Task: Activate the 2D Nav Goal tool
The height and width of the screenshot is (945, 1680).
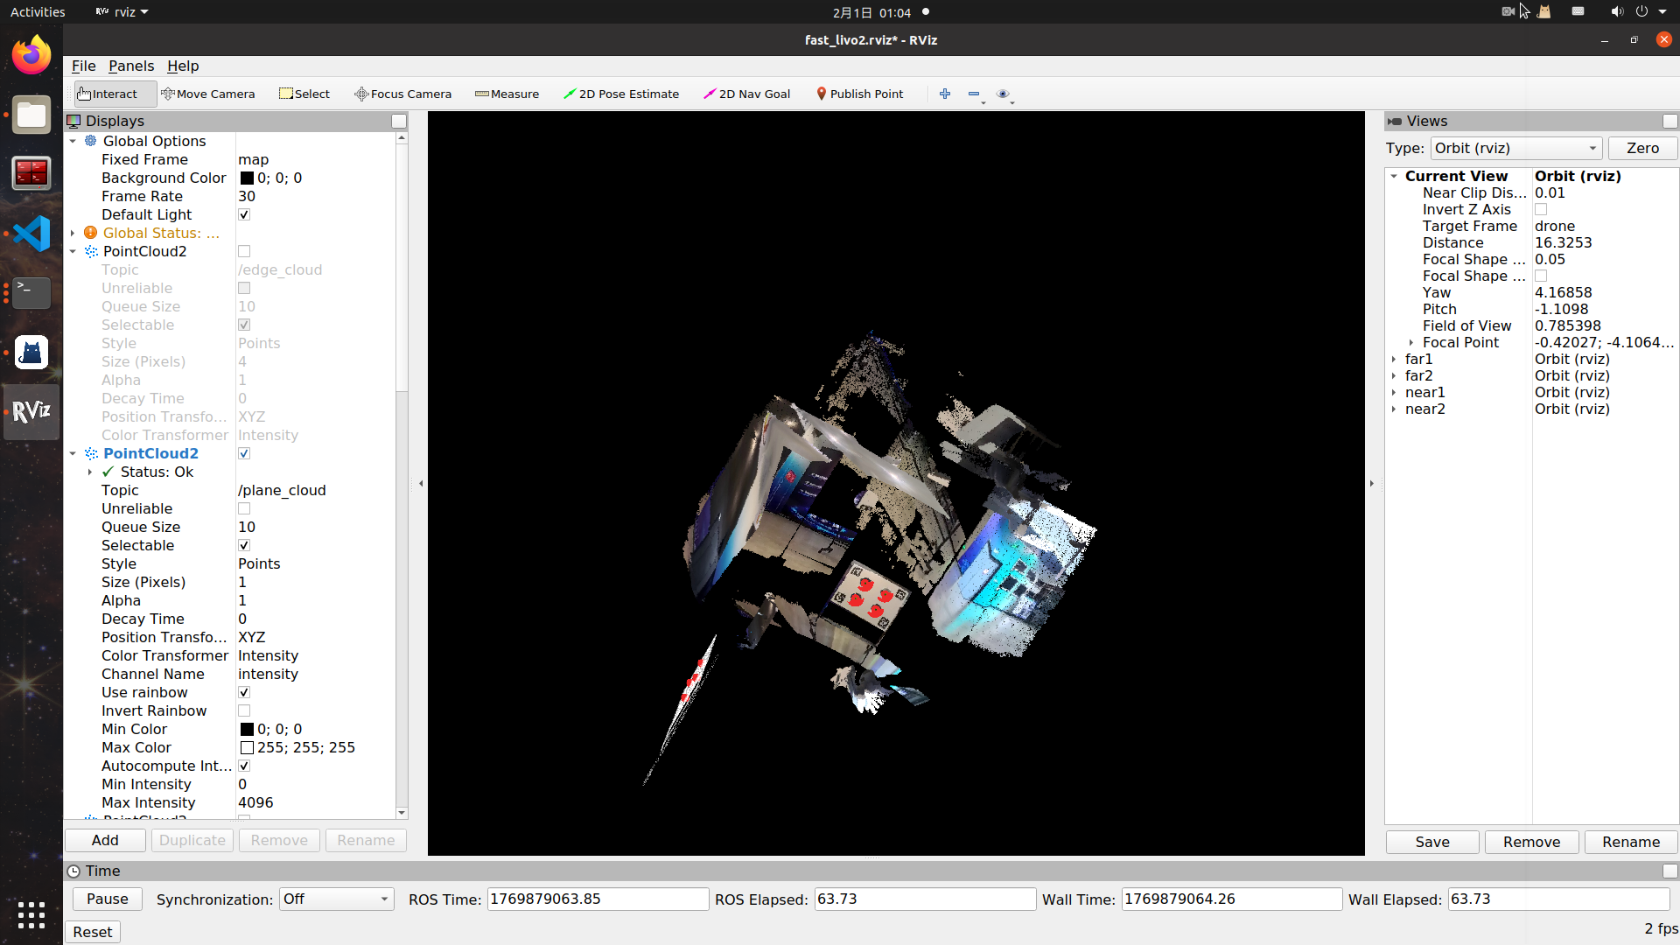Action: pos(746,94)
